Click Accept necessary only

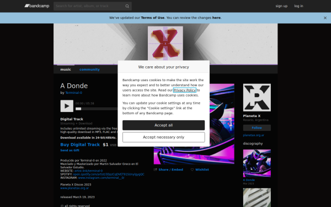[164, 137]
